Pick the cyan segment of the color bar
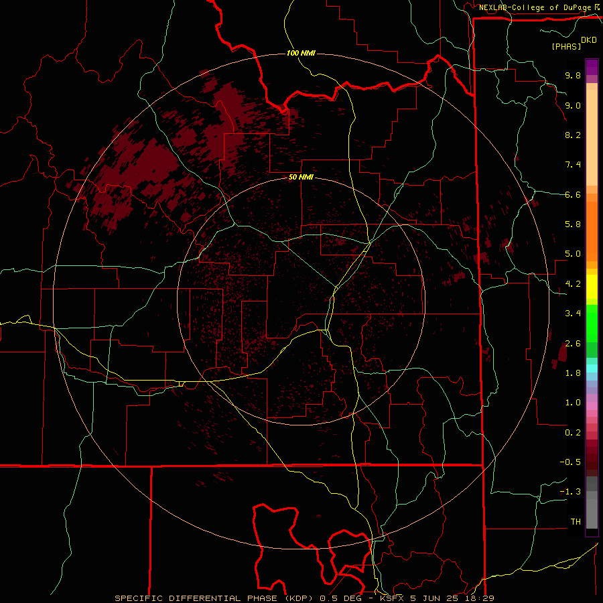 pyautogui.click(x=592, y=368)
